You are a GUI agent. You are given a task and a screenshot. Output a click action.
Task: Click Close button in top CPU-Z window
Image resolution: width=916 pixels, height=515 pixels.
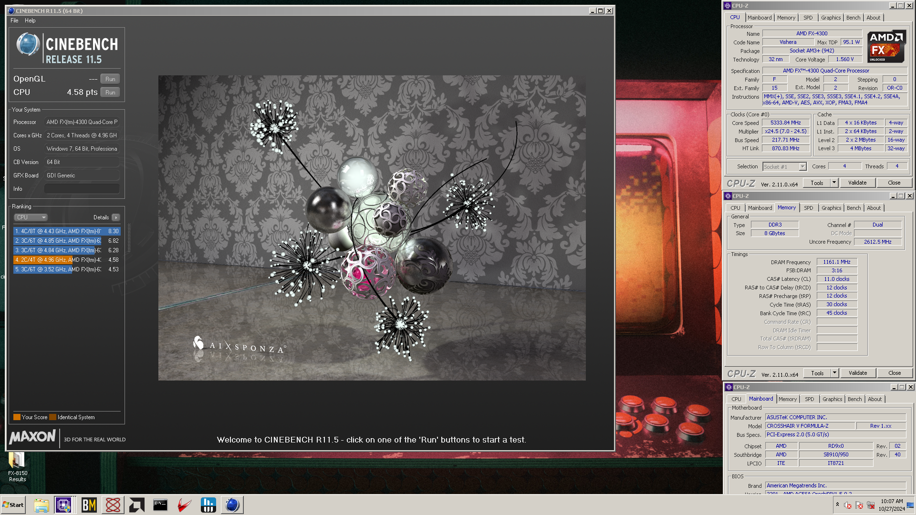(x=894, y=183)
